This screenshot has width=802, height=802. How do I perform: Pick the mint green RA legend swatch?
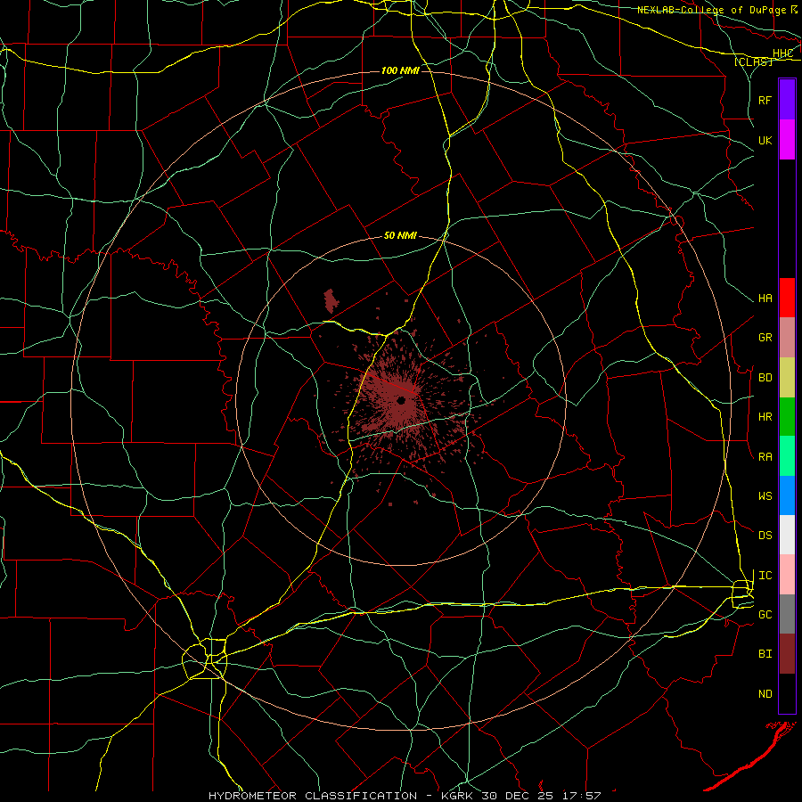click(x=787, y=456)
